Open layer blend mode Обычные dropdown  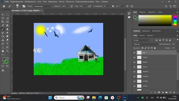pyautogui.click(x=145, y=44)
